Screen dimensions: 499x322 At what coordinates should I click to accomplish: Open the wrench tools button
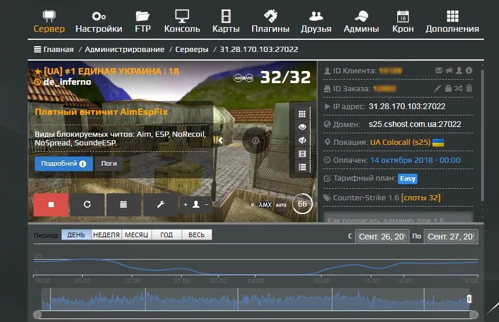pyautogui.click(x=160, y=204)
